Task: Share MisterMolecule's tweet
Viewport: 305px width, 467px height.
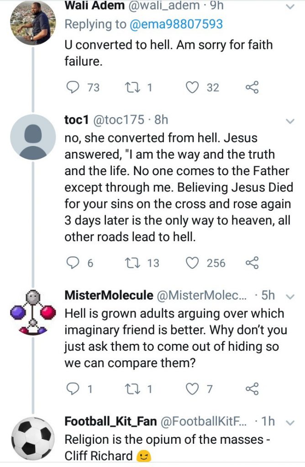Action: 252,389
